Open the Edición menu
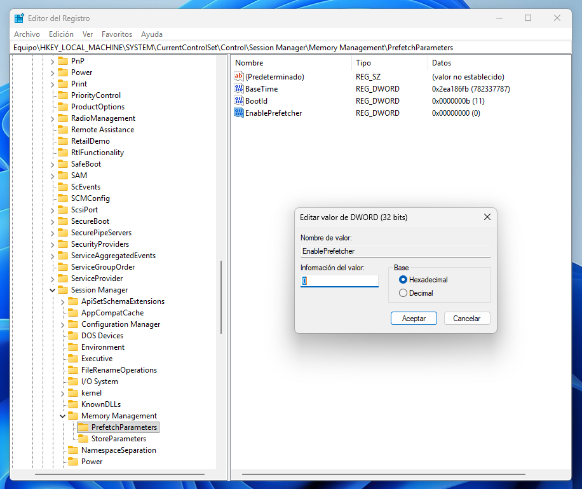This screenshot has height=489, width=582. click(x=61, y=34)
